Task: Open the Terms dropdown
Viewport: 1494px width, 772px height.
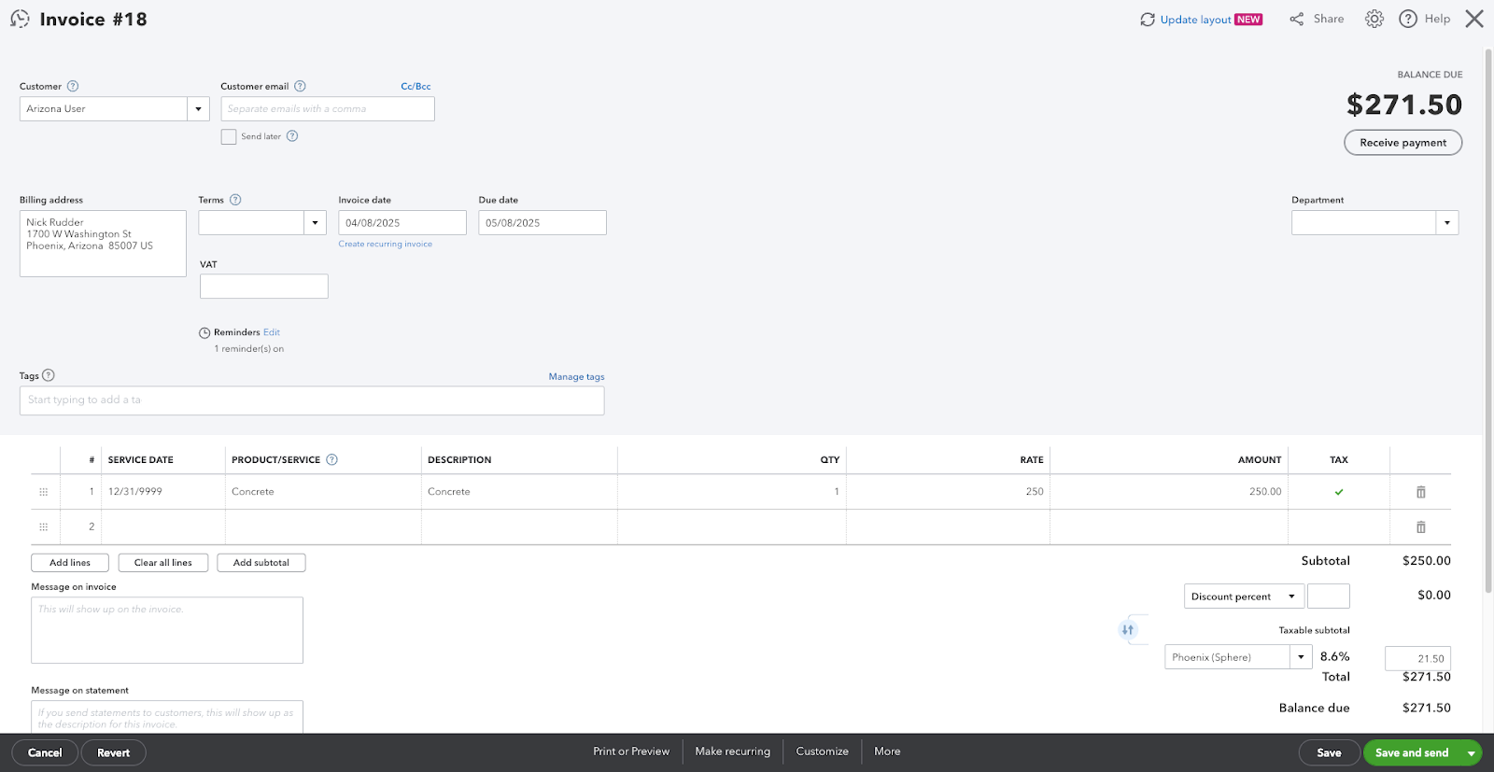Action: click(315, 223)
